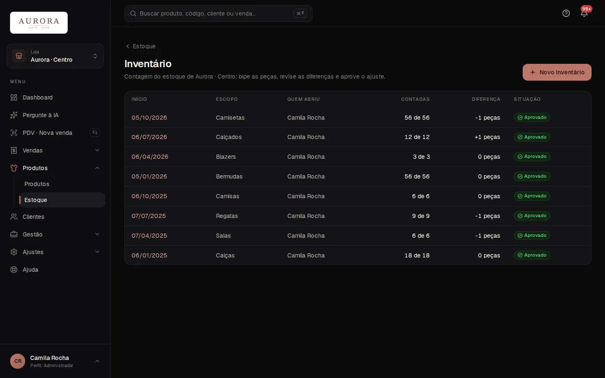
Task: Expand the Gestão submenu chevron
Action: click(x=97, y=234)
